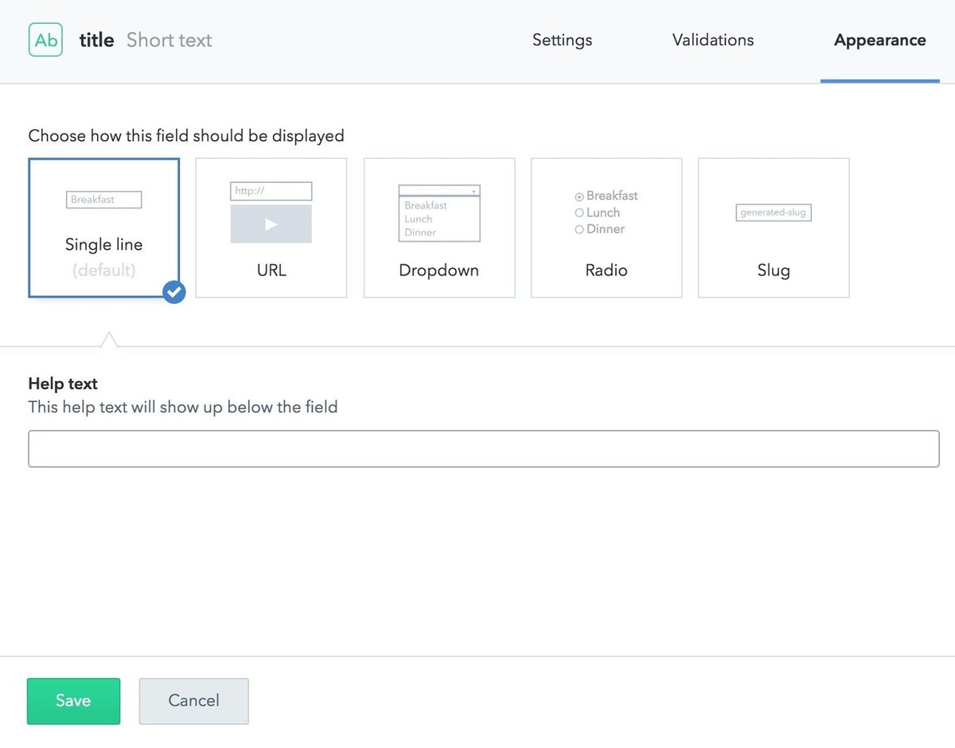
Task: Click the dropdown arrow in Dropdown preview
Action: (x=474, y=191)
